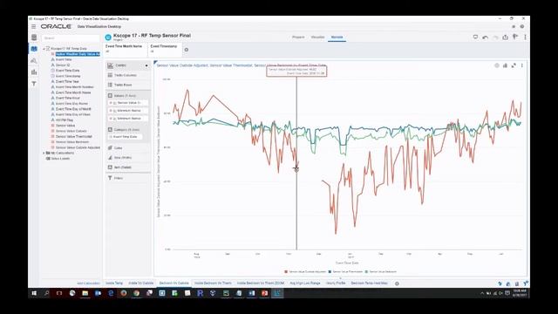Switch to the Prepare tab
The image size is (558, 314).
(x=298, y=37)
